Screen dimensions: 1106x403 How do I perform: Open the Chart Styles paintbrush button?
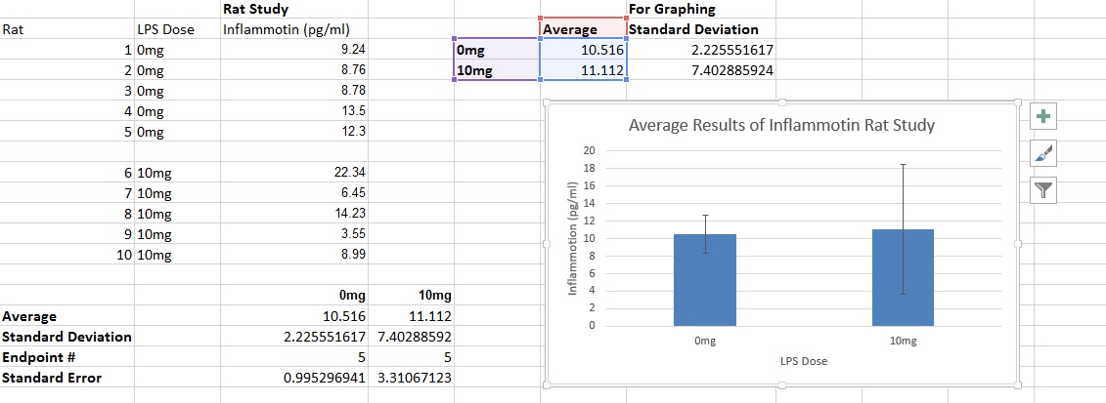[1043, 153]
